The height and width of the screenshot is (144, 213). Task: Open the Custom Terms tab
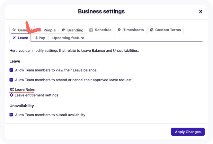click(x=165, y=30)
